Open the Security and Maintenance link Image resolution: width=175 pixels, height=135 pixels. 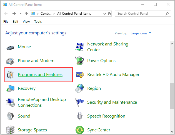112,102
